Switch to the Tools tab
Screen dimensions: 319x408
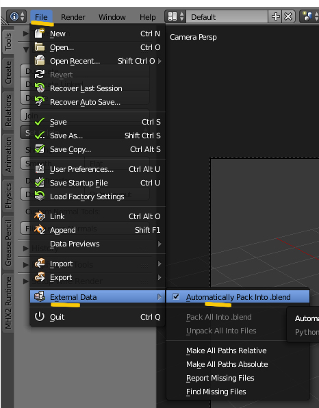[8, 41]
